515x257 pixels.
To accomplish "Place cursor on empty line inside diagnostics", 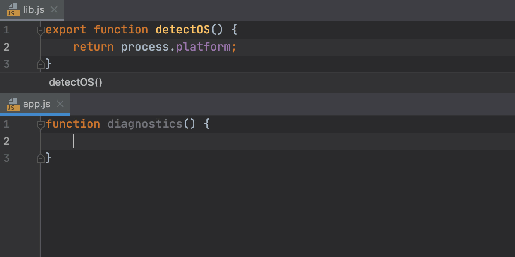I will pos(74,141).
